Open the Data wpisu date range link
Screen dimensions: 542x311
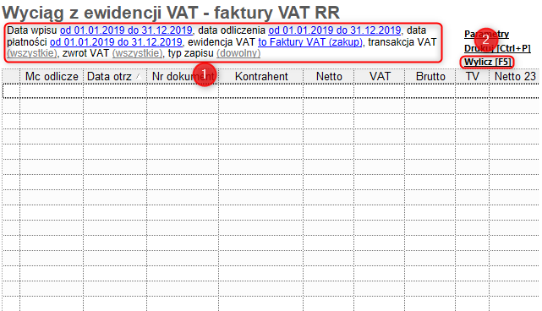pos(126,30)
